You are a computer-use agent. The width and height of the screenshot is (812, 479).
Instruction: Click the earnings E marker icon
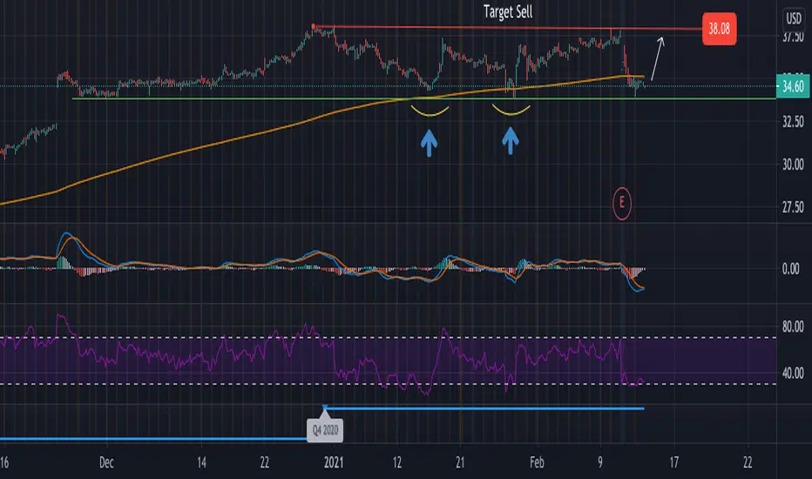(622, 204)
